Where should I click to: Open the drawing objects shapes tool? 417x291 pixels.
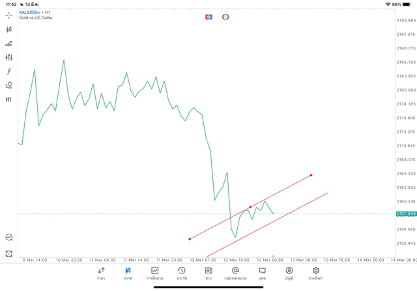[8, 85]
